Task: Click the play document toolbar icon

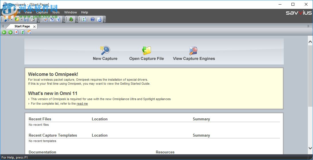Action: coord(99,19)
